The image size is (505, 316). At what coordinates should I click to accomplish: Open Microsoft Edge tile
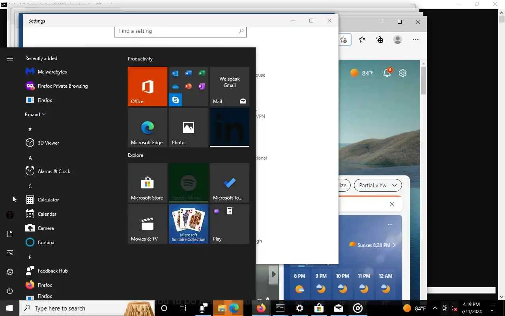click(148, 128)
